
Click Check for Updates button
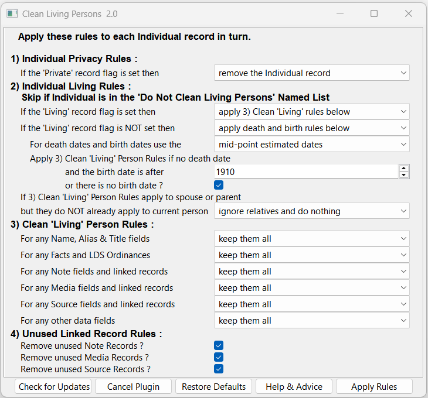click(53, 387)
